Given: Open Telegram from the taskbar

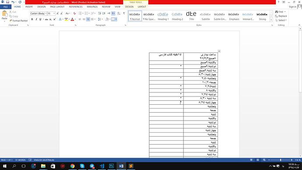Looking at the screenshot, I should (x=92, y=166).
